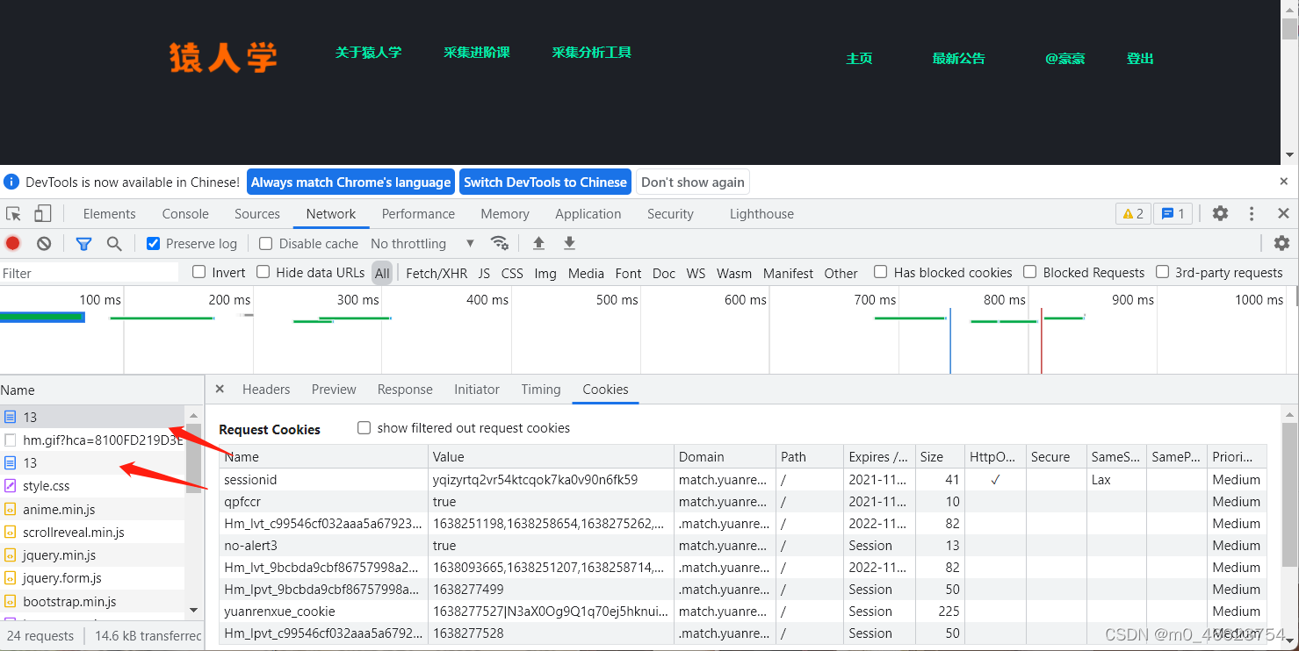Sort cookies by the Size column header
The image size is (1299, 651).
[940, 457]
